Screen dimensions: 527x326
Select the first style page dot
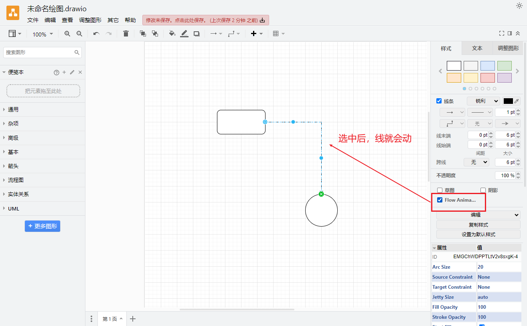tap(464, 89)
